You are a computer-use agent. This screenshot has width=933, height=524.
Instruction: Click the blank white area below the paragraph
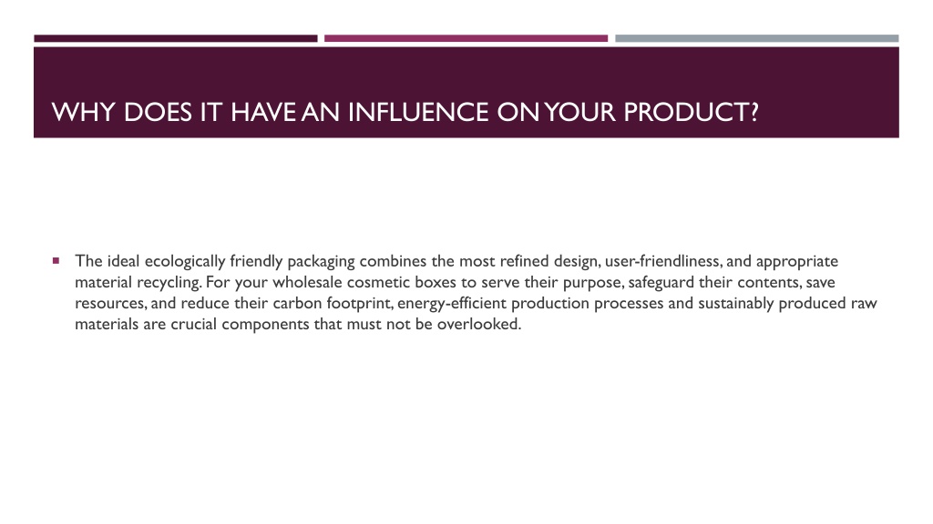[466, 428]
